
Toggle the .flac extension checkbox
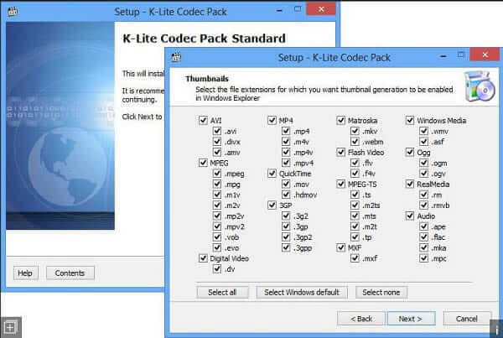(423, 237)
